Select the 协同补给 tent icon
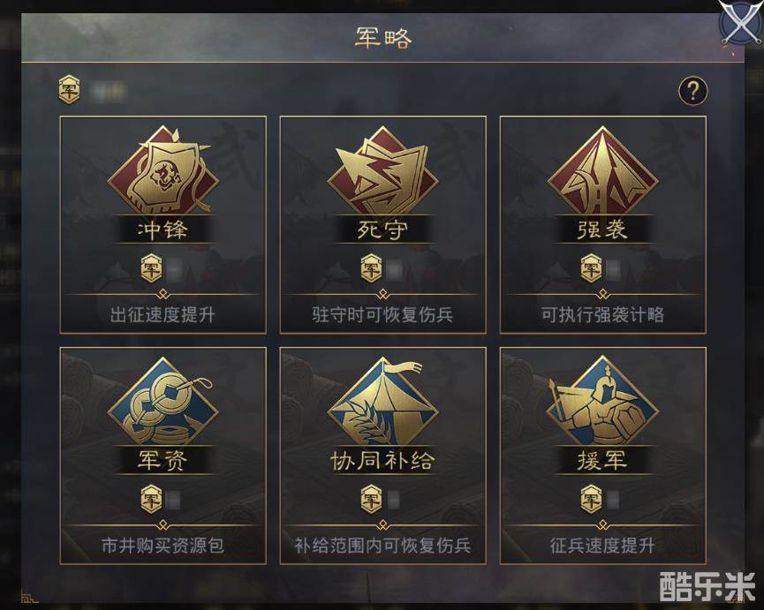 click(x=383, y=401)
